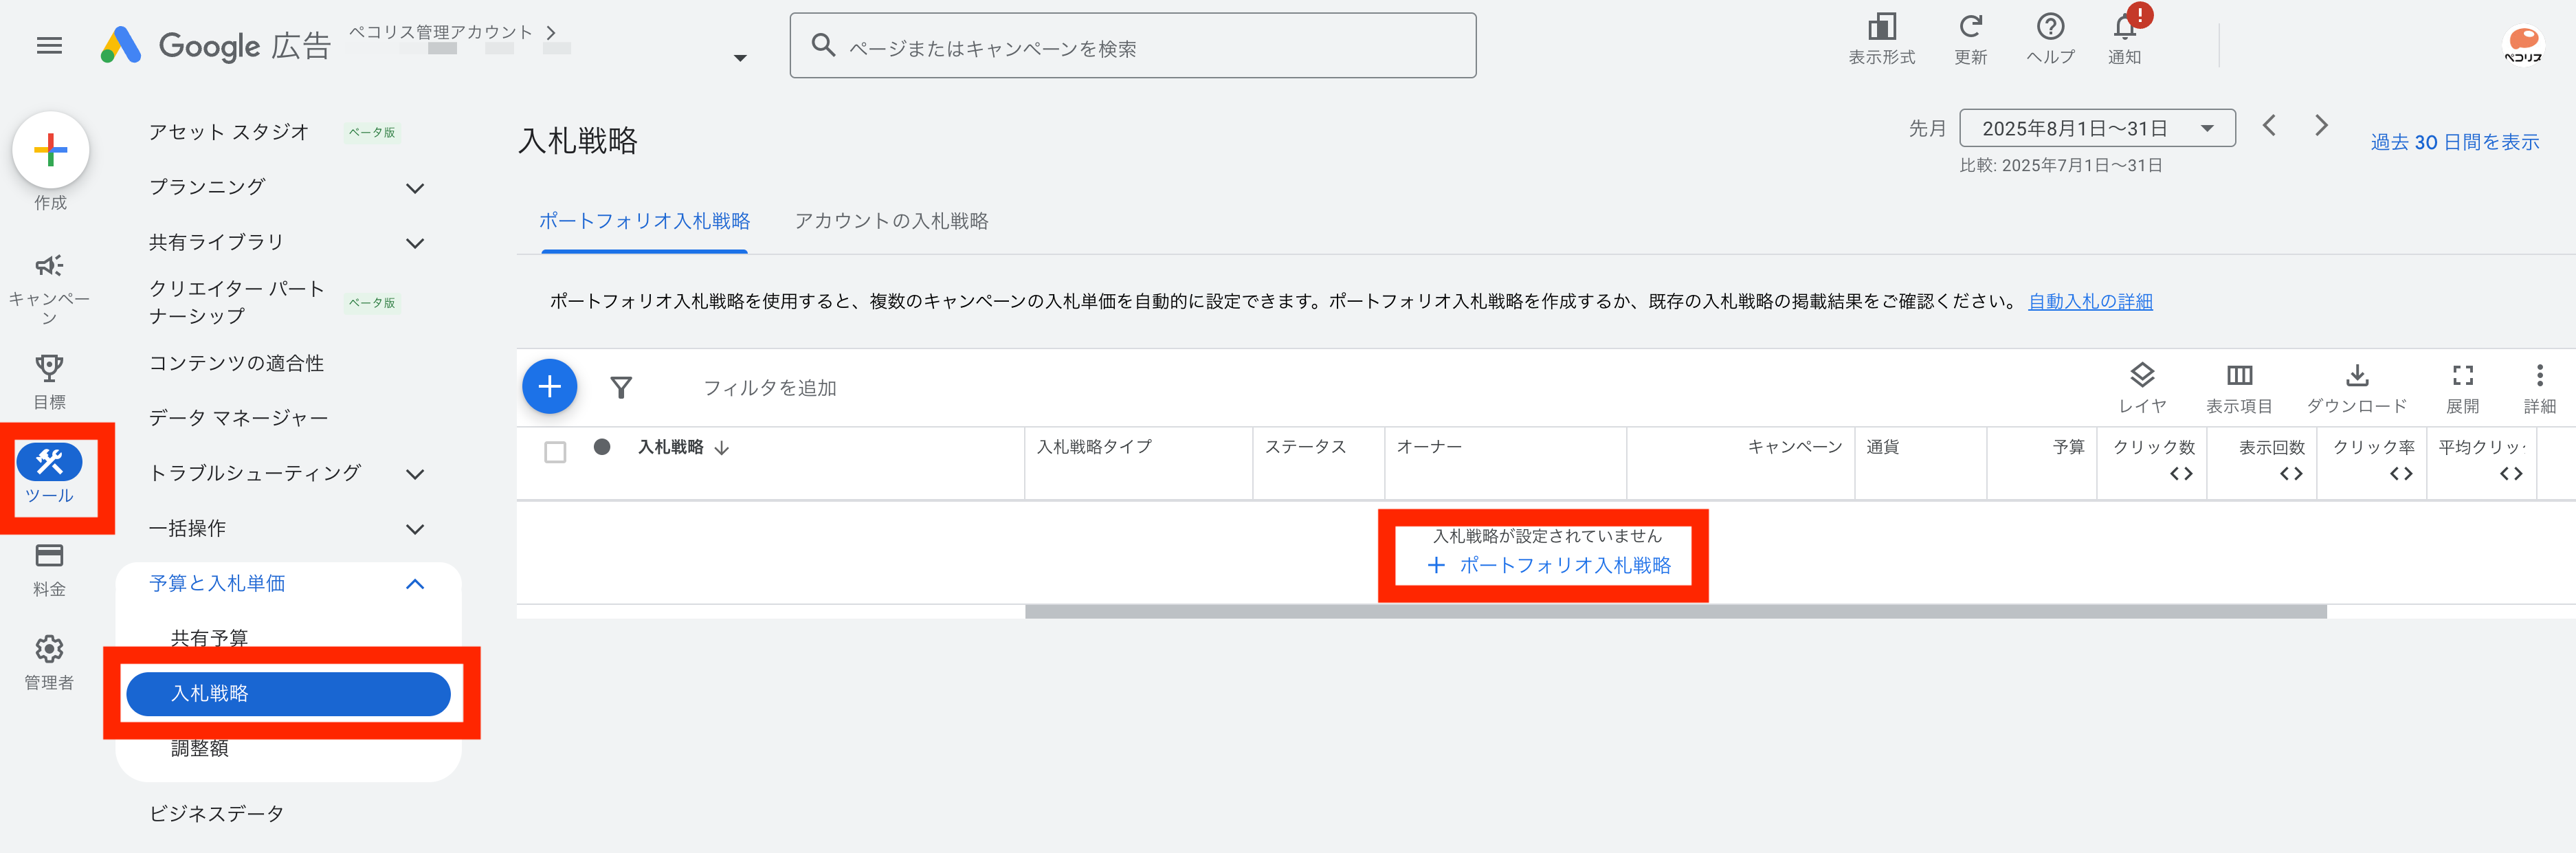
Task: Click the filter funnel icon
Action: coord(621,388)
